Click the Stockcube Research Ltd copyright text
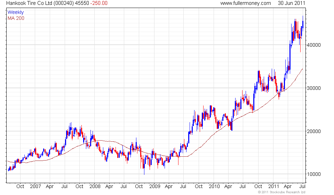The image size is (334, 195). [281, 192]
